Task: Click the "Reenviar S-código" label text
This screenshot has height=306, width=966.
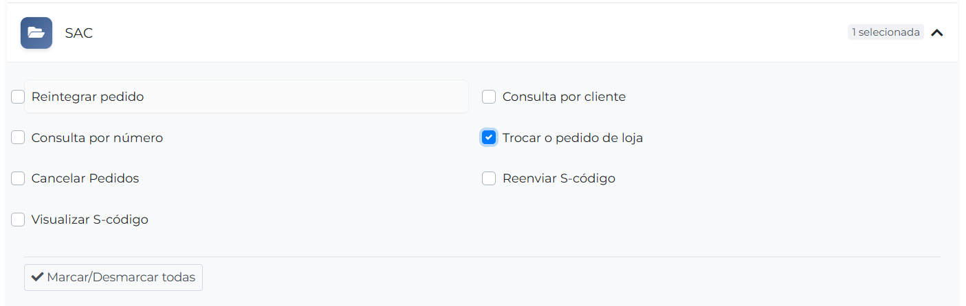Action: click(558, 178)
